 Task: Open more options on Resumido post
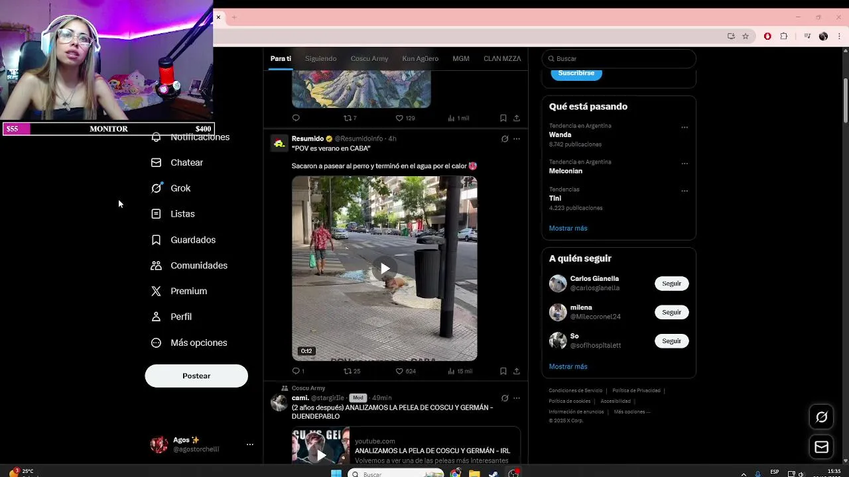pyautogui.click(x=517, y=138)
